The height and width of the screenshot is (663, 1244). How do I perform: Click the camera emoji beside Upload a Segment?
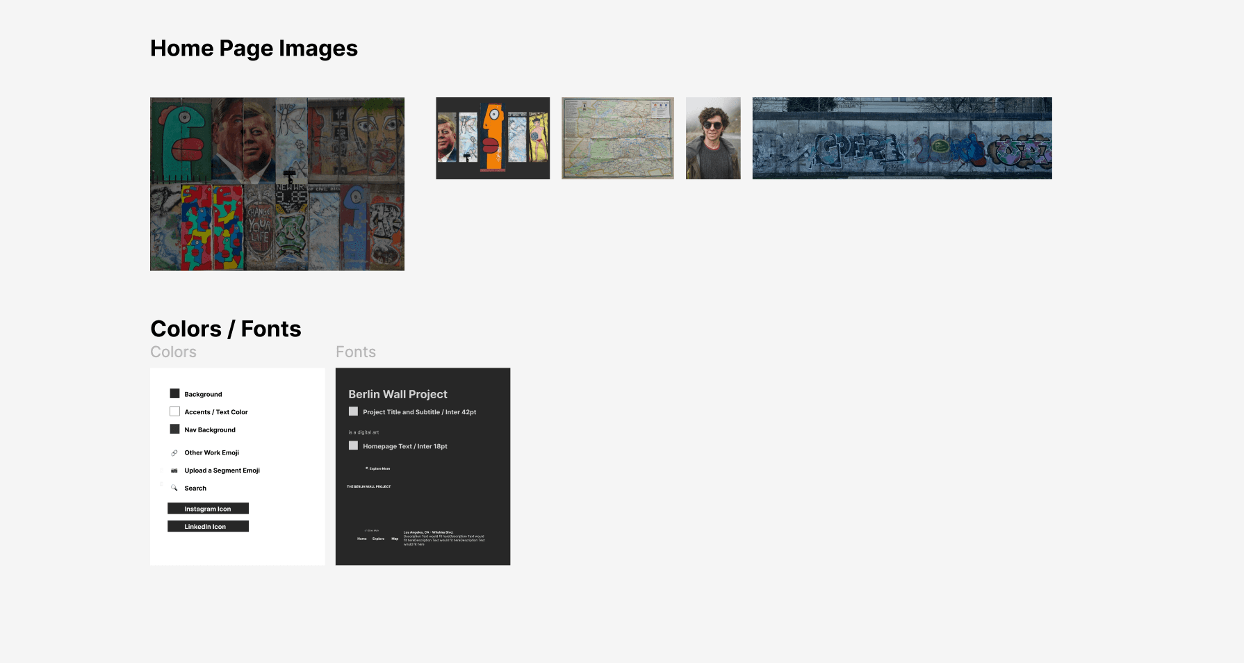pos(174,470)
